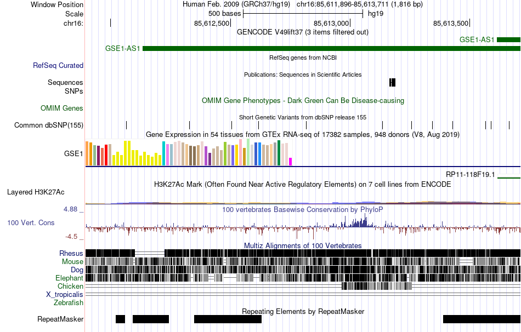Click the GSE1 GTEx expression label
Image resolution: width=521 pixels, height=332 pixels.
[x=73, y=153]
